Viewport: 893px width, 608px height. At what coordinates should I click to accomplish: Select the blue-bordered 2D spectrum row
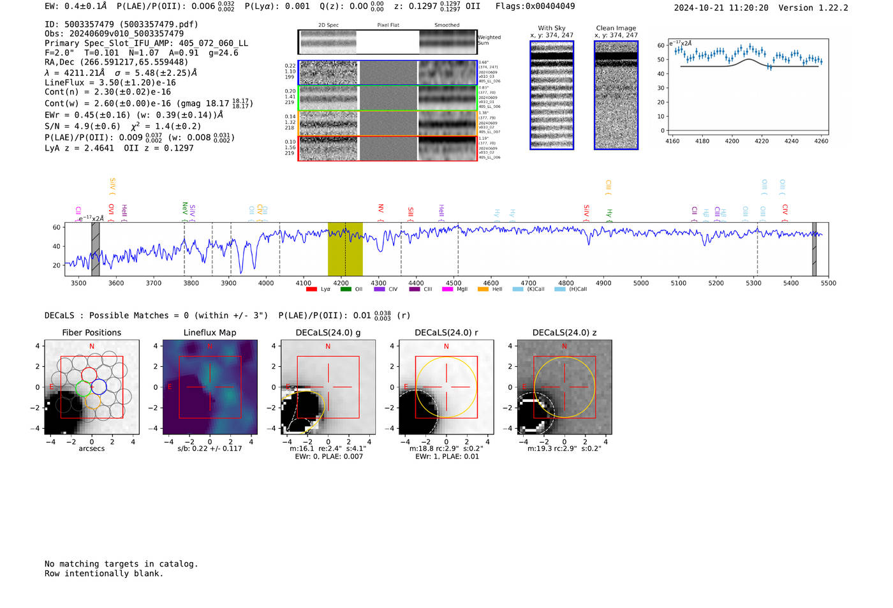point(387,73)
